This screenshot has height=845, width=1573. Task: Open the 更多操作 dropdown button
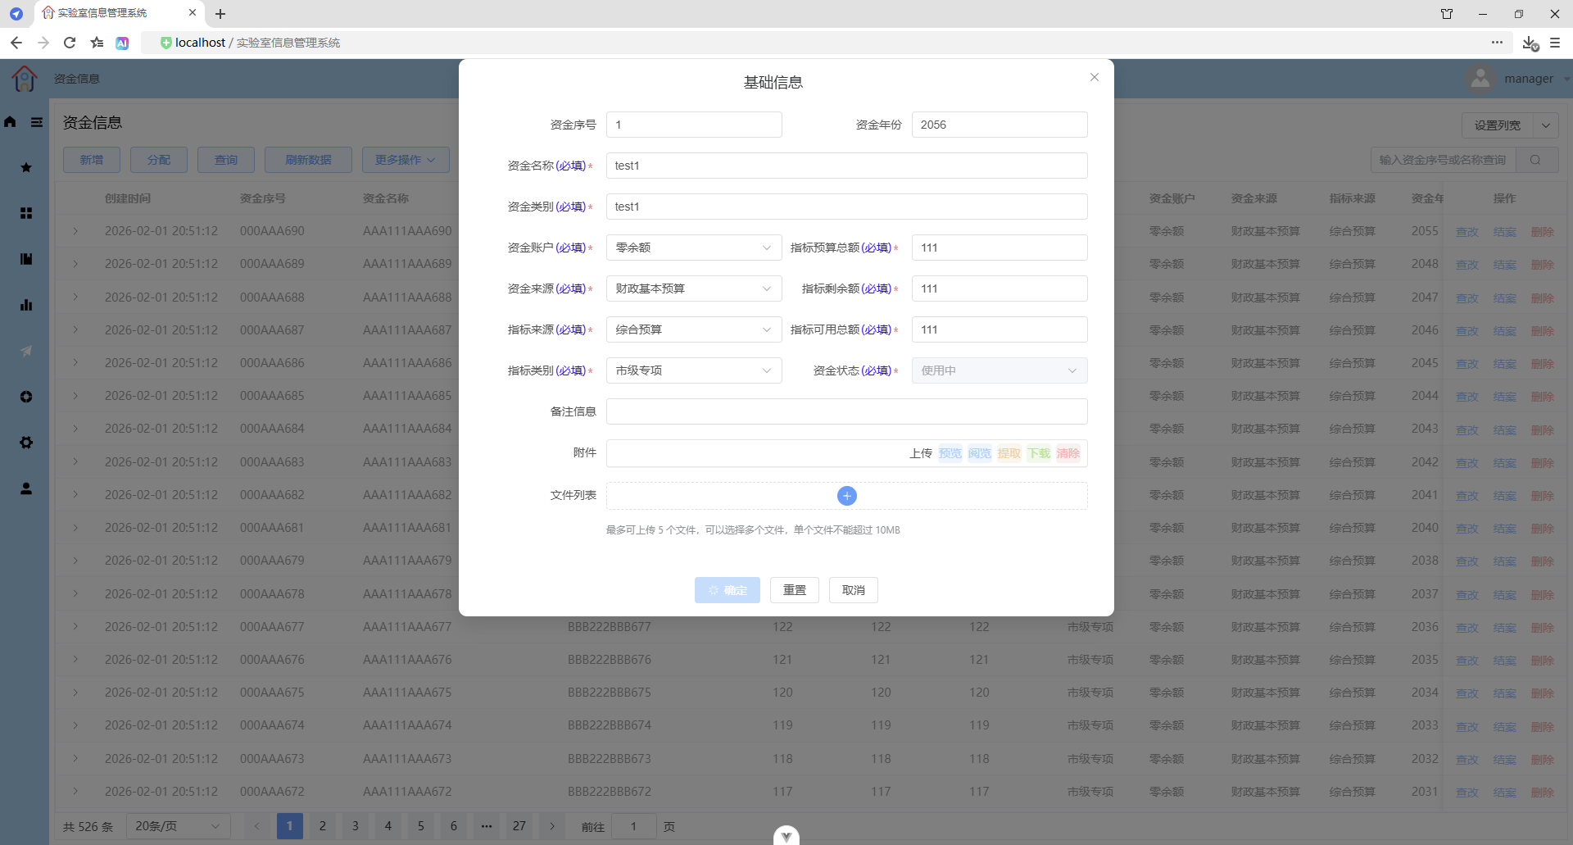[x=406, y=160]
